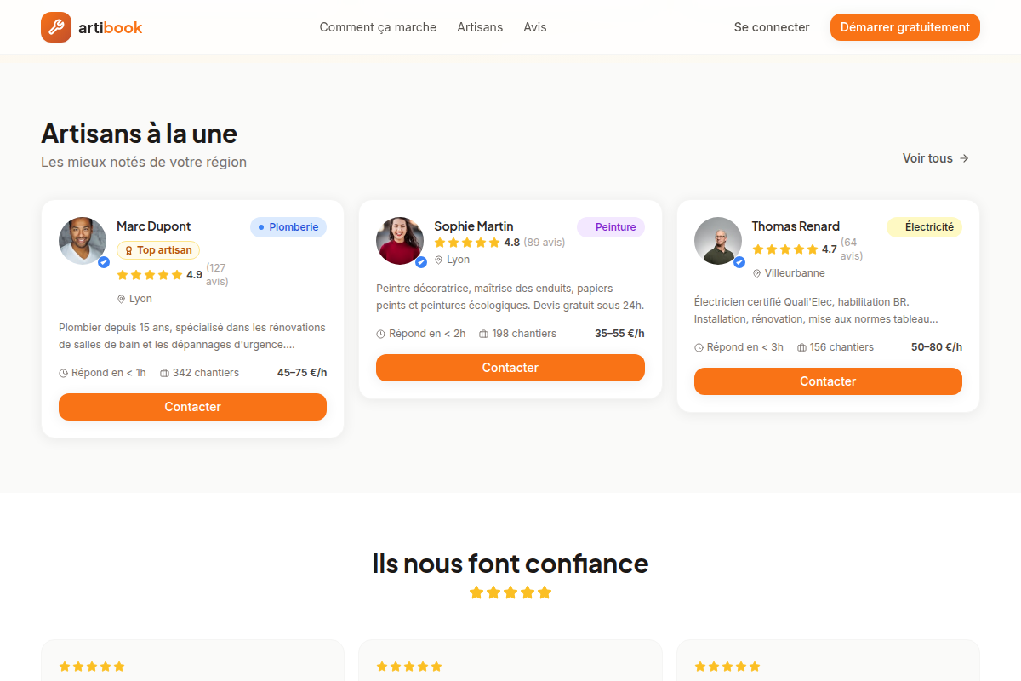Click stars under Ils nous font confiance

pos(510,592)
